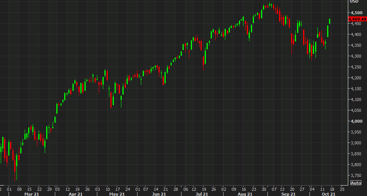Screen dimensions: 367x196
Task: Select the Jul 21 month label
Action: click(202, 194)
